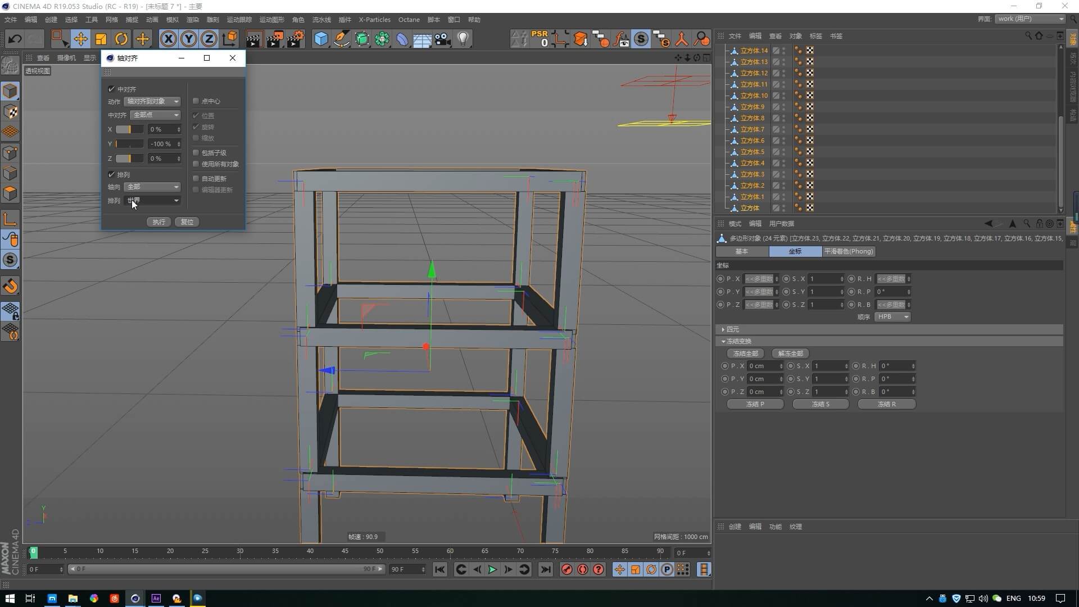
Task: Toggle the X-axis lock icon
Action: coord(168,39)
